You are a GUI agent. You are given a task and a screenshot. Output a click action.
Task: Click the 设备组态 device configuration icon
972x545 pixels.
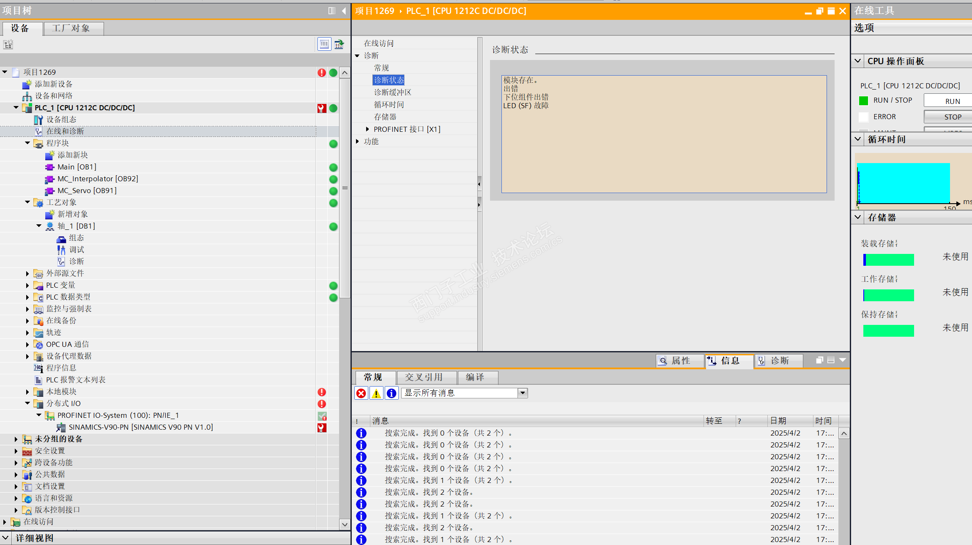38,120
